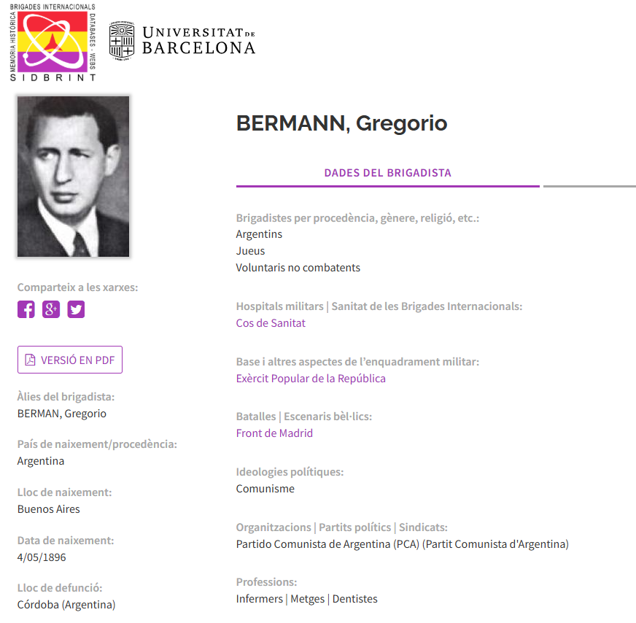Image resolution: width=636 pixels, height=623 pixels.
Task: Click the PDF file icon
Action: [31, 360]
